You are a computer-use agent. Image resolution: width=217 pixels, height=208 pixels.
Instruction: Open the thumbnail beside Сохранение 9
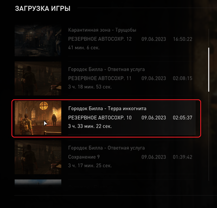tap(38, 157)
